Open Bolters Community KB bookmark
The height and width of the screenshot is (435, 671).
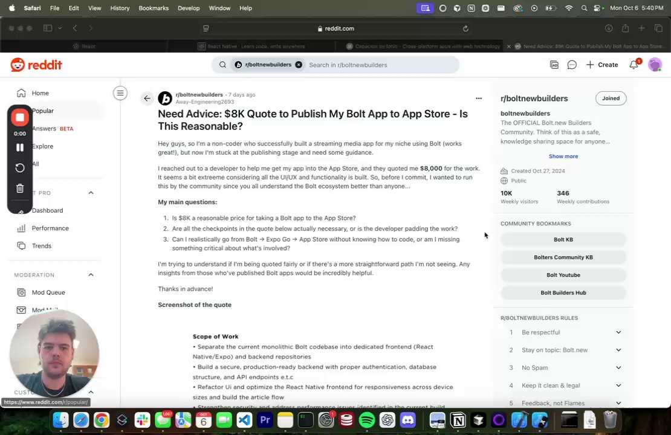click(563, 257)
